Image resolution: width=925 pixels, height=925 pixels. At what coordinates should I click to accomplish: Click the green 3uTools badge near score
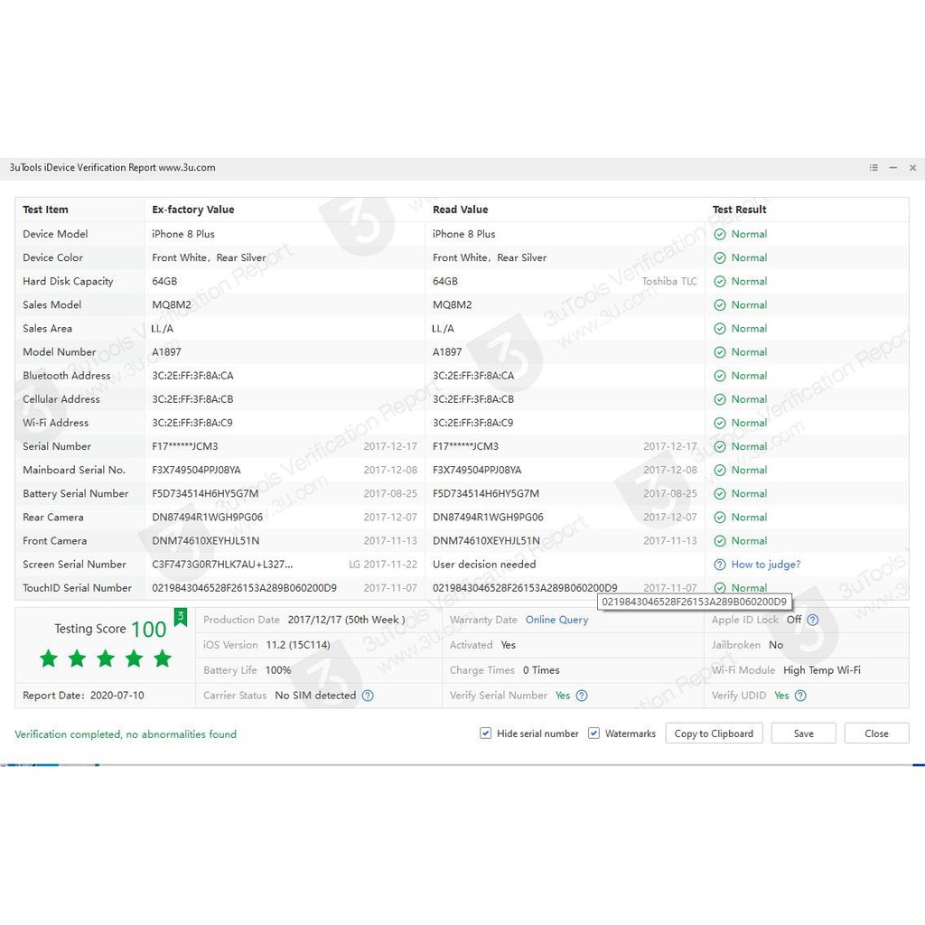coord(181,617)
